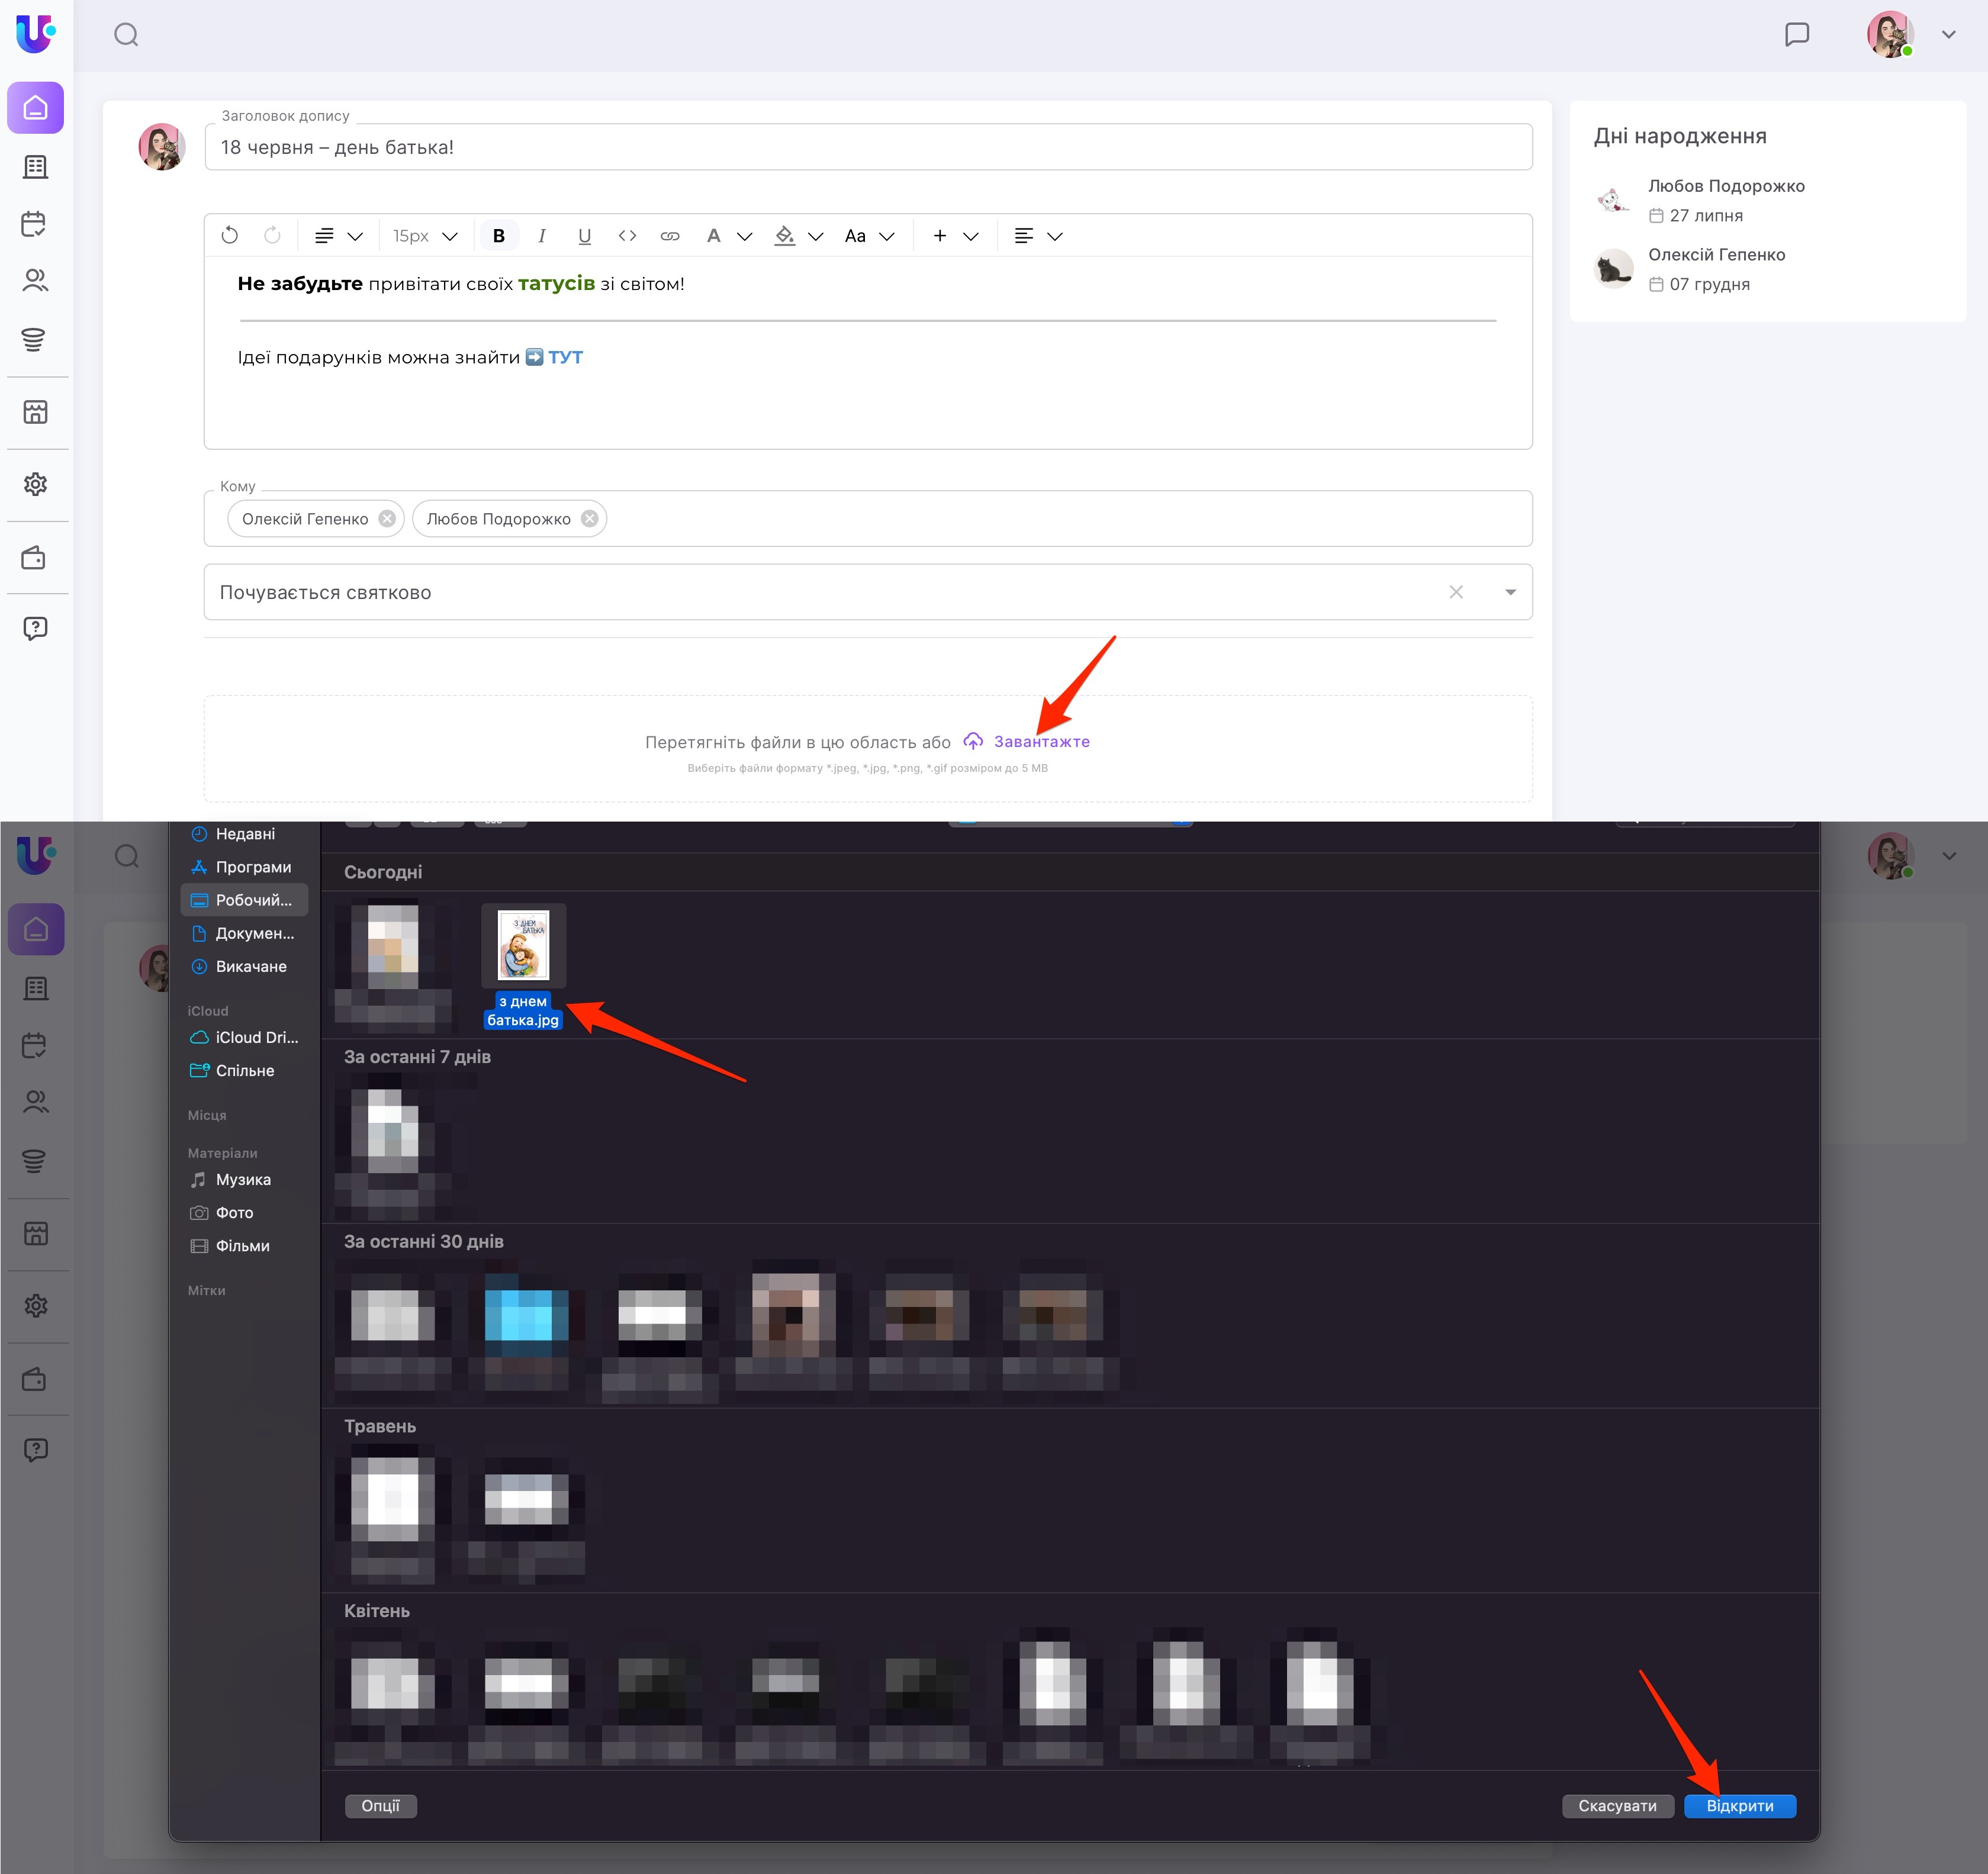Insert a hyperlink using link icon

(x=670, y=236)
